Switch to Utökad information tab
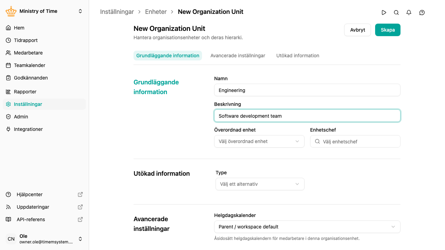445x250 pixels. tap(298, 56)
